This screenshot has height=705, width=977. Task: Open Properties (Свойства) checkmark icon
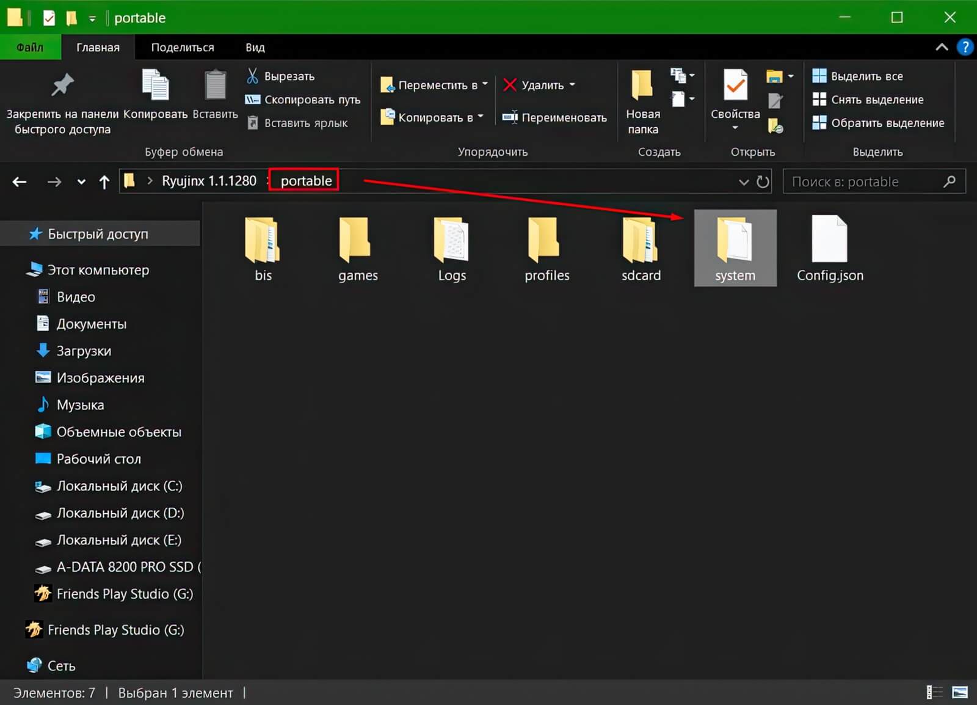(735, 86)
